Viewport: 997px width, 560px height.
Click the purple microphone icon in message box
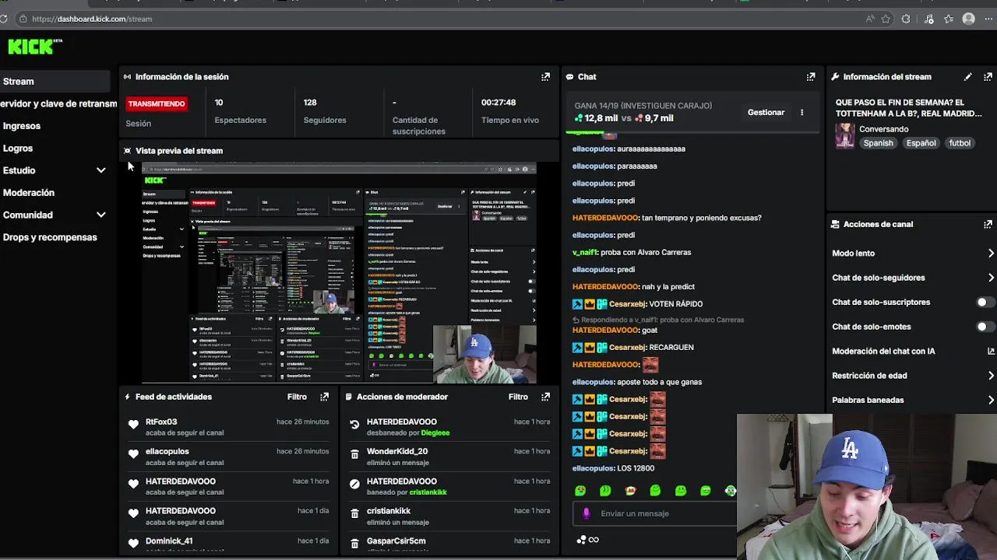coord(587,513)
